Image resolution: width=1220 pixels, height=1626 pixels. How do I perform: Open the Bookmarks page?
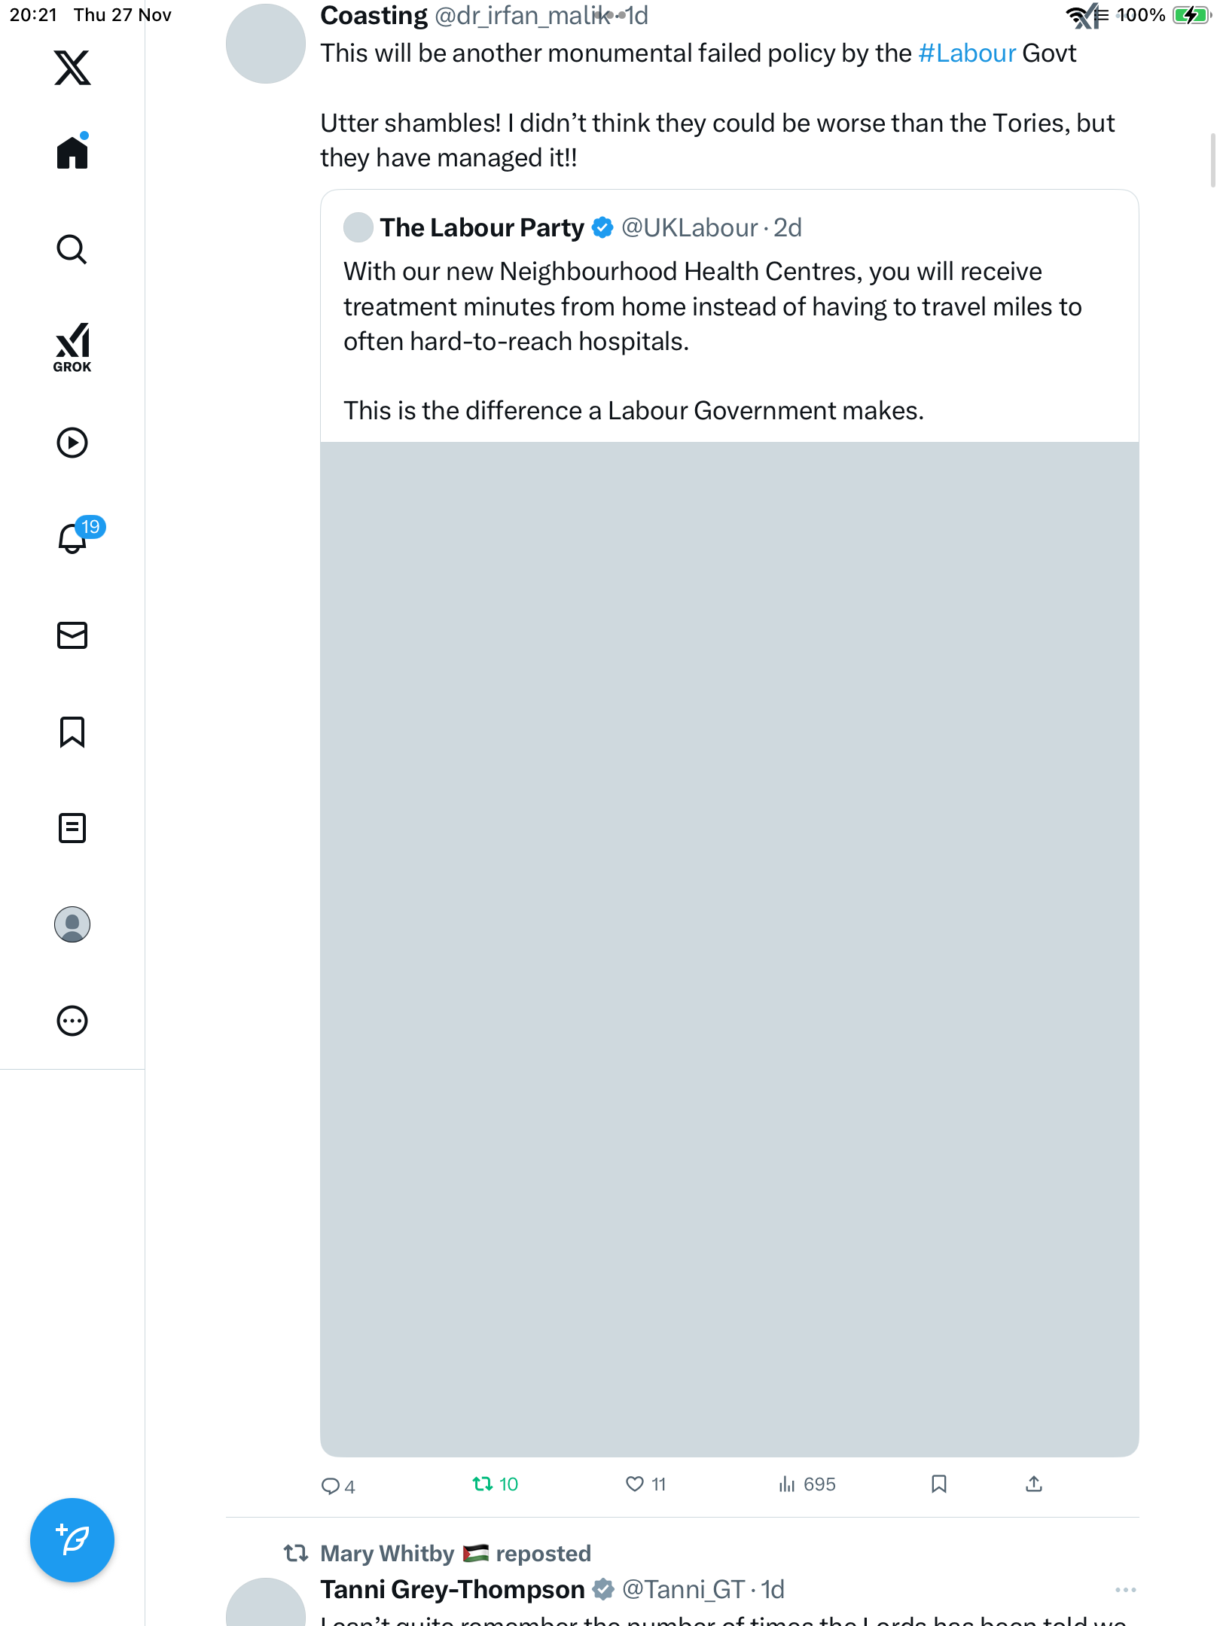[72, 732]
